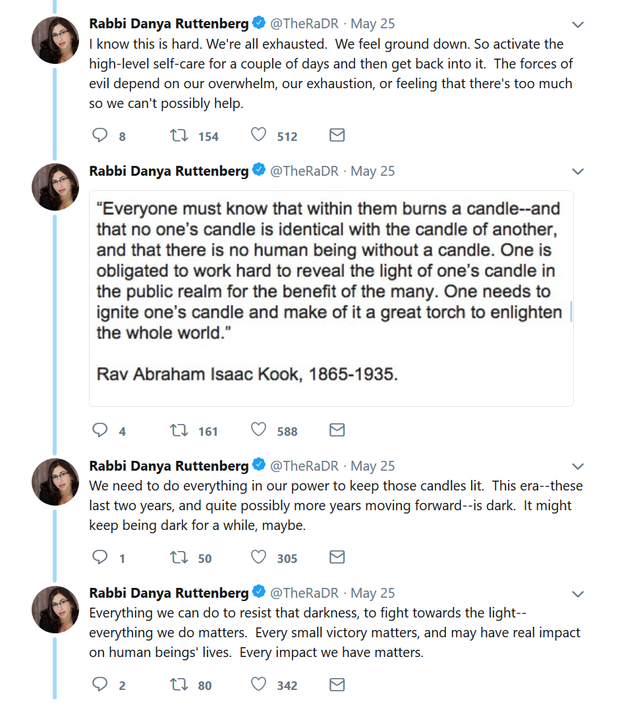
Task: Like the "I know this is hard" tweet
Action: (x=259, y=136)
